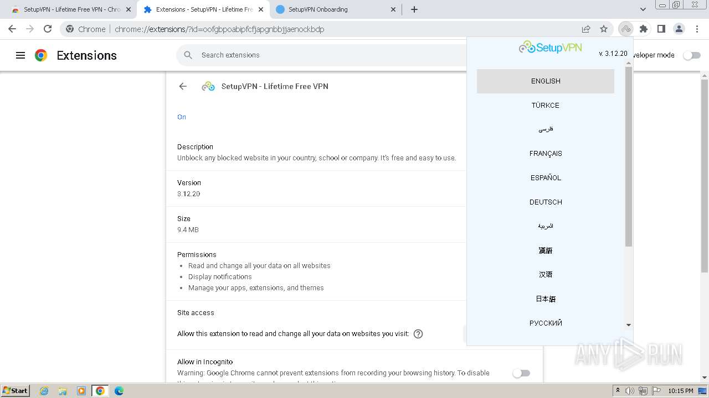
Task: Choose Arabic (العربية) language option
Action: (x=546, y=226)
